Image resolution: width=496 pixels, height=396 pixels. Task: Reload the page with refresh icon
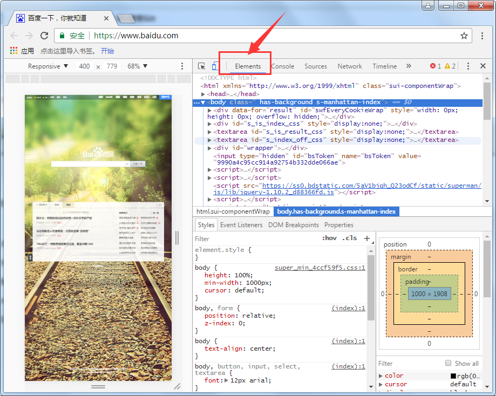(x=44, y=36)
